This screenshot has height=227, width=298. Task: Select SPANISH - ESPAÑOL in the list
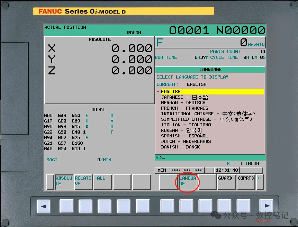click(x=184, y=136)
